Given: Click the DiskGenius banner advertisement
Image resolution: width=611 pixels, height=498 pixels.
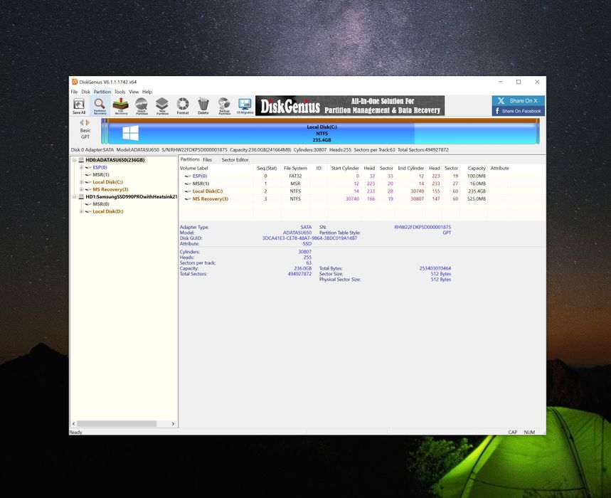Looking at the screenshot, I should (350, 105).
